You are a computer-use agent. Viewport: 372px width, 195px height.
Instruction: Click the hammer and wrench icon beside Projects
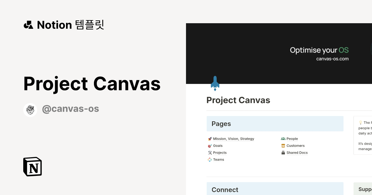pyautogui.click(x=210, y=153)
